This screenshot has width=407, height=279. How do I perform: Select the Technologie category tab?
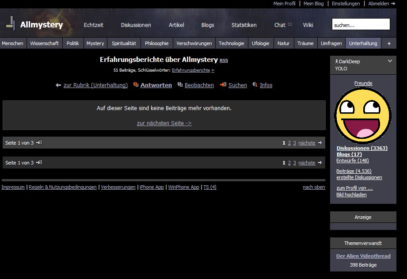tap(231, 43)
